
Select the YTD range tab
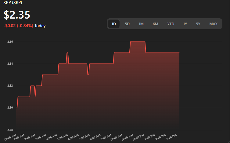(171, 24)
